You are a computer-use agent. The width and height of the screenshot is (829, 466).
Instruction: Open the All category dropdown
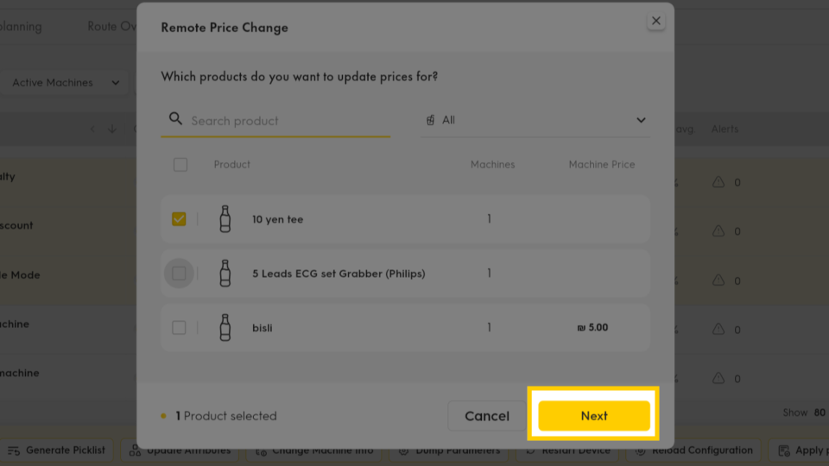point(535,121)
